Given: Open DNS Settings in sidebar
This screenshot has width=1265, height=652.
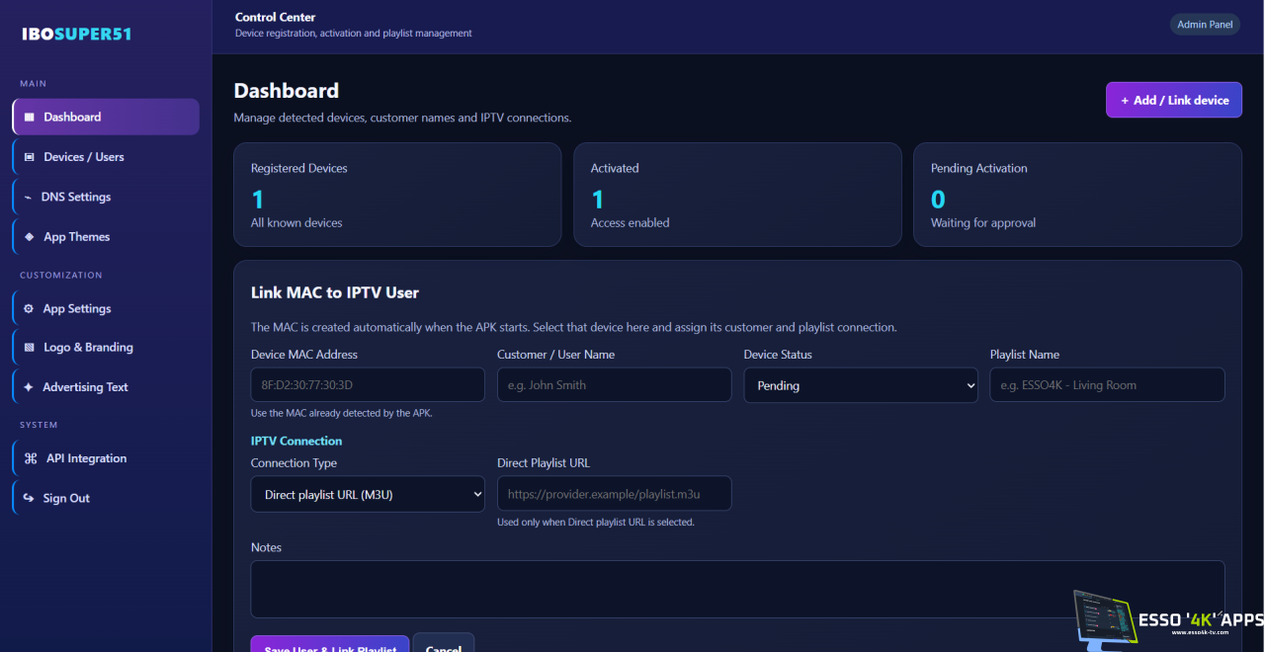Looking at the screenshot, I should (106, 197).
